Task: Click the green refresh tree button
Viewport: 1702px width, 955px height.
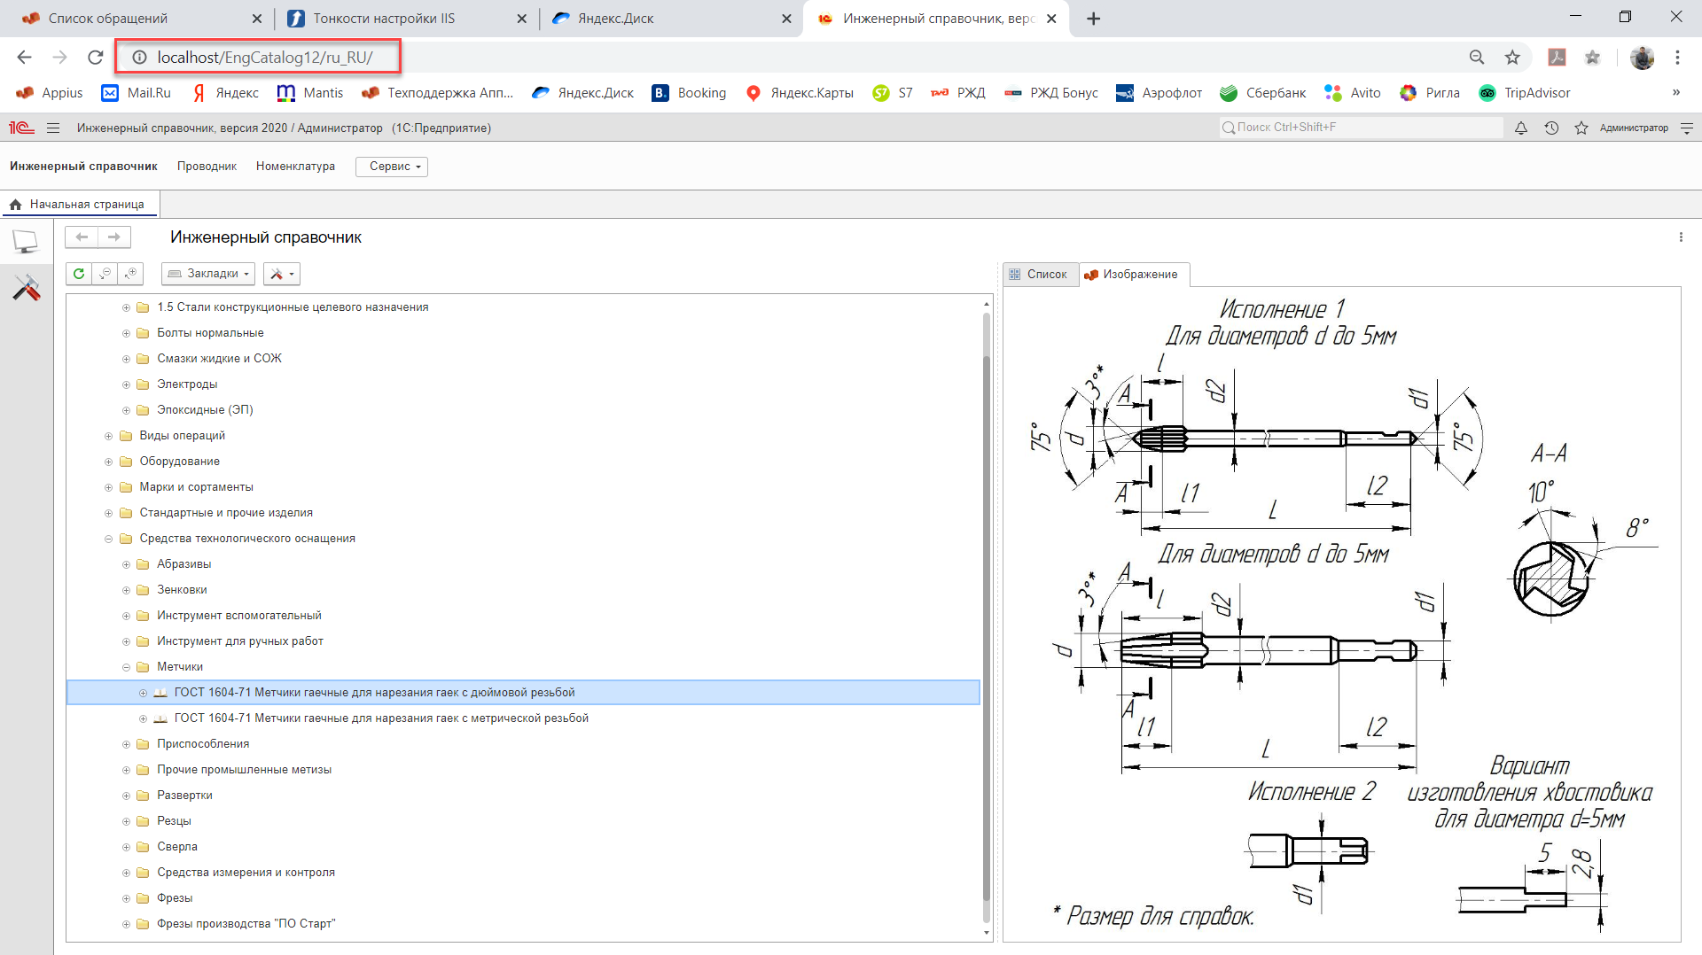Action: (x=79, y=274)
